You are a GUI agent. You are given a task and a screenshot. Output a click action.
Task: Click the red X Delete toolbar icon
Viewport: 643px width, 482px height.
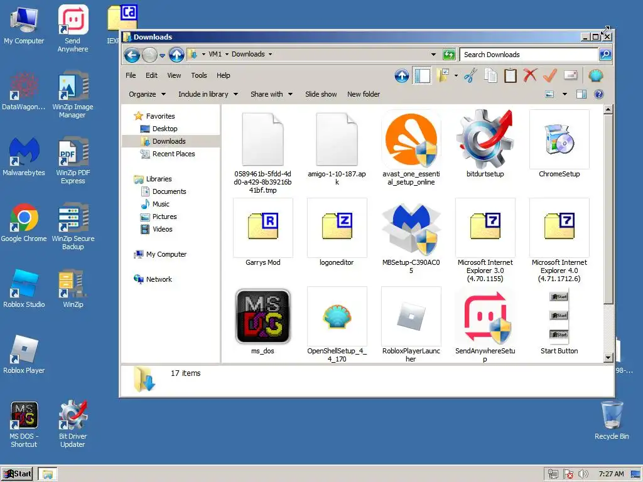click(530, 75)
